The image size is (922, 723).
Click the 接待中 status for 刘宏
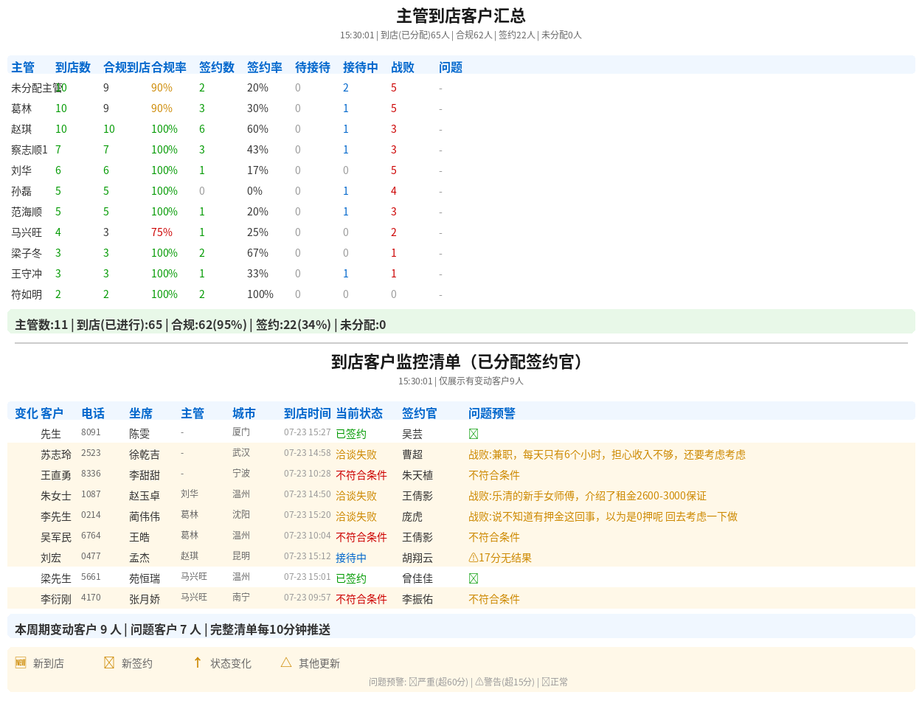point(351,558)
